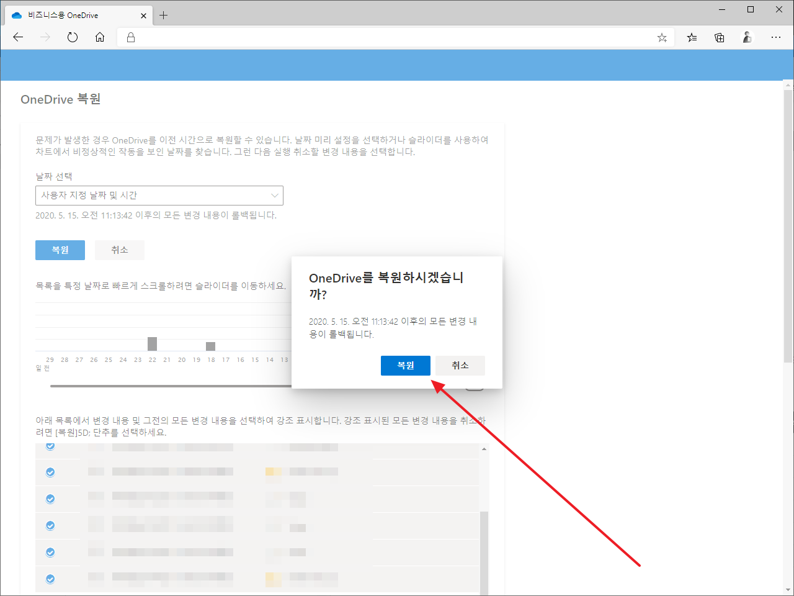Click page scrollbar down arrow
794x596 pixels.
788,590
